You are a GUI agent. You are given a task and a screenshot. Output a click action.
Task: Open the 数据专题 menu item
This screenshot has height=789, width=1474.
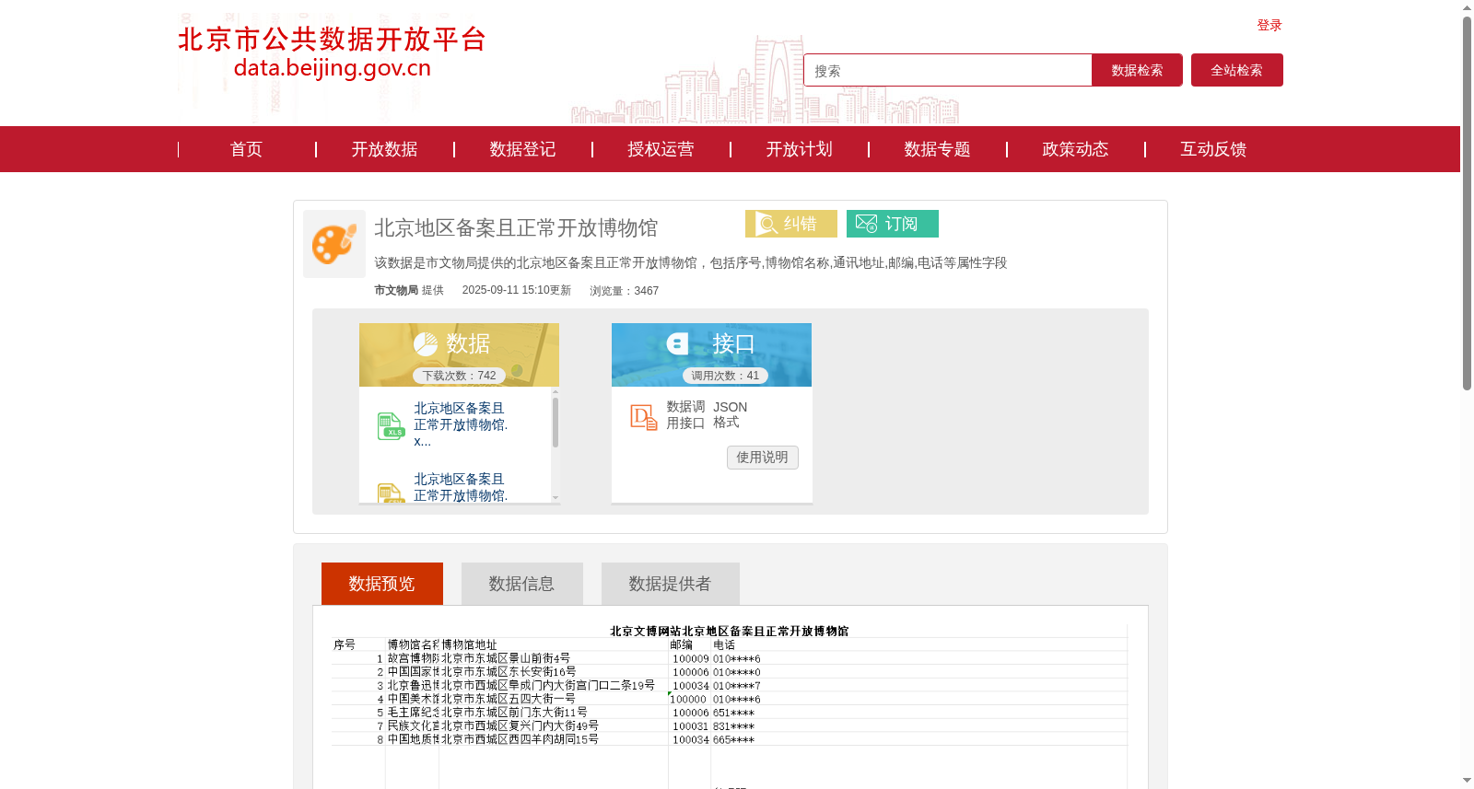pyautogui.click(x=937, y=149)
